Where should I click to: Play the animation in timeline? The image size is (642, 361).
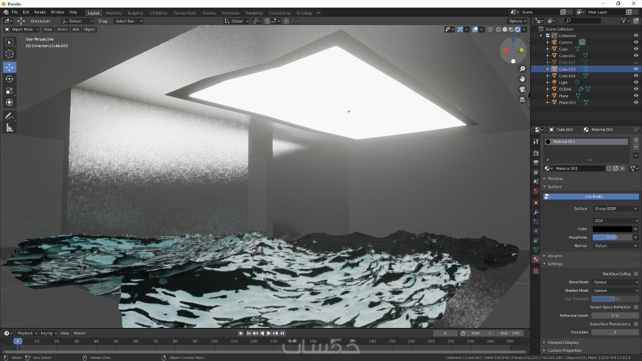click(269, 333)
